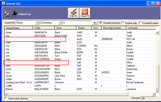Image resolution: width=161 pixels, height=102 pixels.
Task: Click the Edit F6 toolbar button
Action: 74,13
